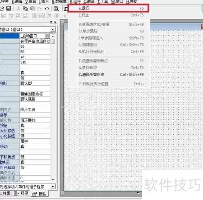The width and height of the screenshot is (203, 200).
Task: Click the Copy toolbar icon
Action: point(25,9)
